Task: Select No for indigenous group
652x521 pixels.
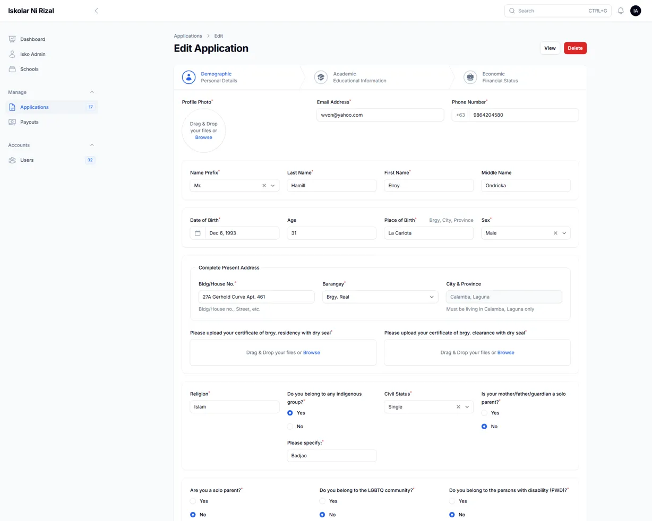Action: (290, 427)
